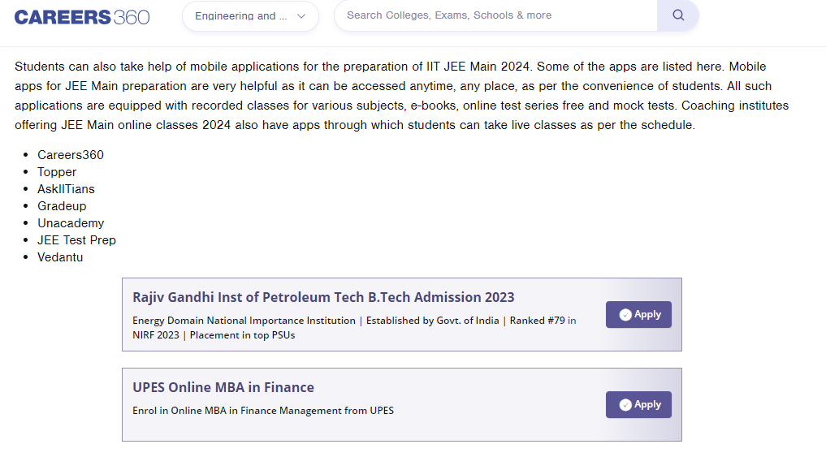This screenshot has height=457, width=826.
Task: Click the UPES enrol description text
Action: coord(263,411)
